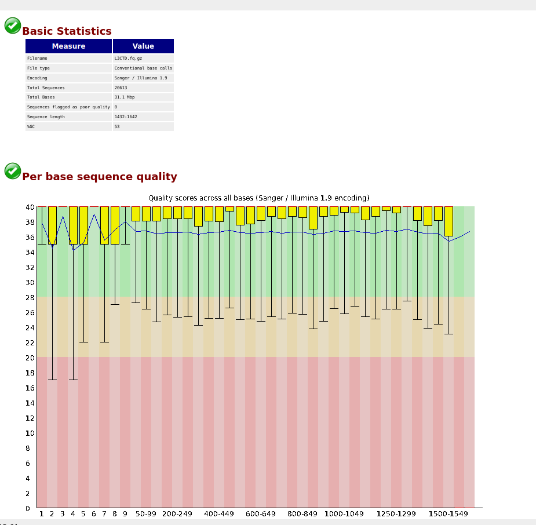Click the 1500-1549 label on the x-axis
Screen dimensions: 536x525
pos(449,514)
